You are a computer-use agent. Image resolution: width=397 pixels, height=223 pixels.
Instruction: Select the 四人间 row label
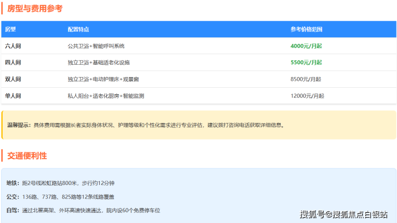[13, 63]
